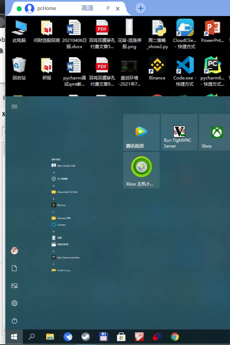Screen dimensions: 230x345
Task: Open the webcam app under letter D
Action: pyautogui.click(x=57, y=238)
